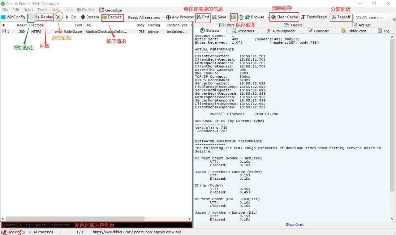Click the Any Process target picker
This screenshot has width=396, height=235.
(180, 17)
